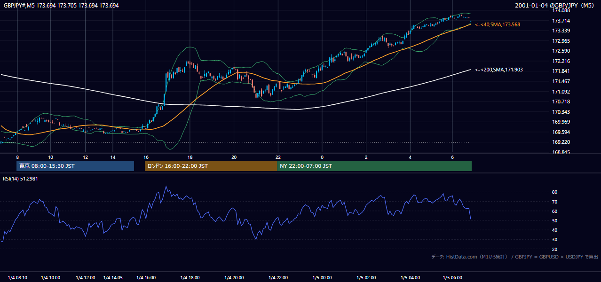Click hour tick 14 under price chart

pos(113,157)
